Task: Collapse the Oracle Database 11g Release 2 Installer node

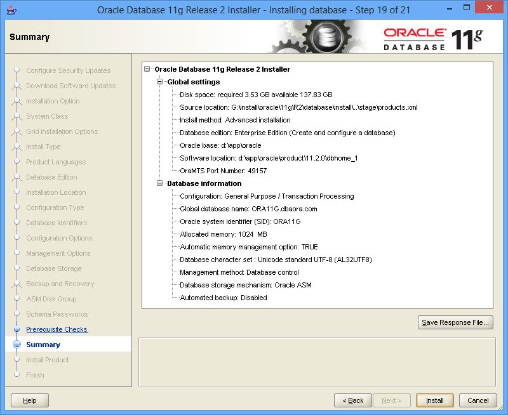Action: point(147,69)
